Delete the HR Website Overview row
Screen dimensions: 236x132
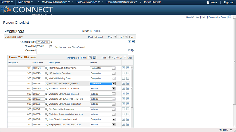coord(128,73)
